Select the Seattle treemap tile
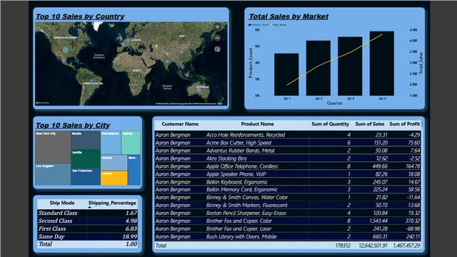 click(86, 158)
